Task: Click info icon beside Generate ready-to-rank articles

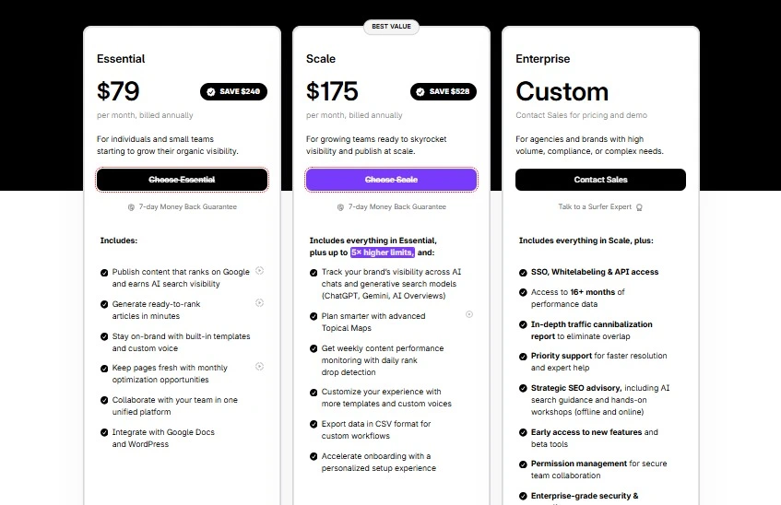Action: [x=259, y=303]
